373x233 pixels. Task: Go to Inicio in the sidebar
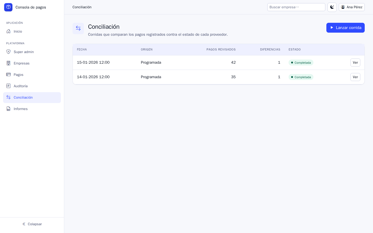coord(32,31)
